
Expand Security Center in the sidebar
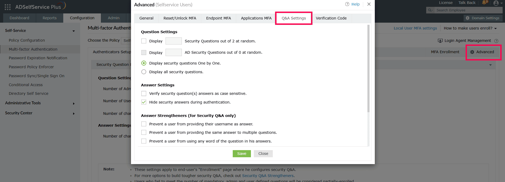click(x=74, y=114)
